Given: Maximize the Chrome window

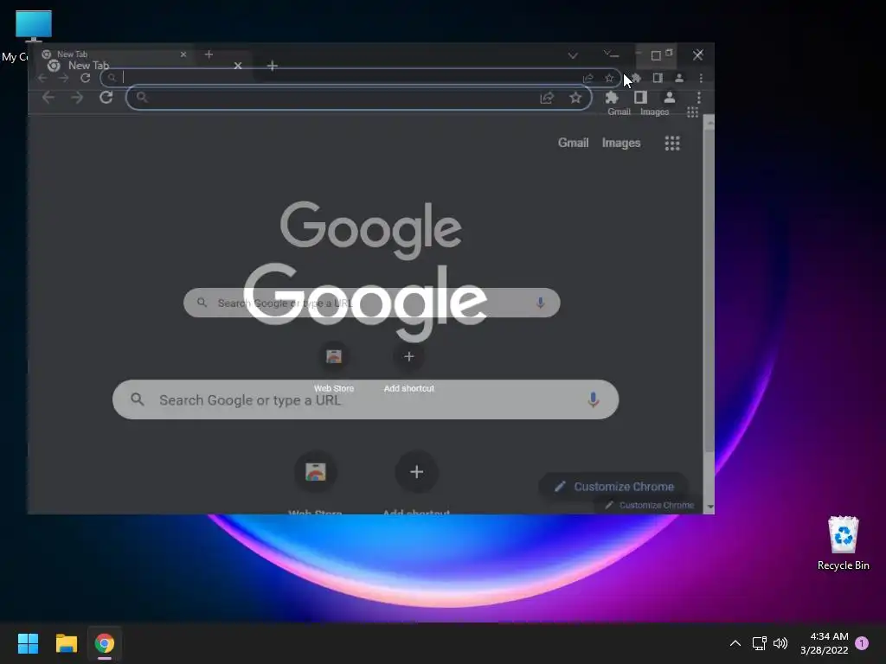Looking at the screenshot, I should point(656,55).
